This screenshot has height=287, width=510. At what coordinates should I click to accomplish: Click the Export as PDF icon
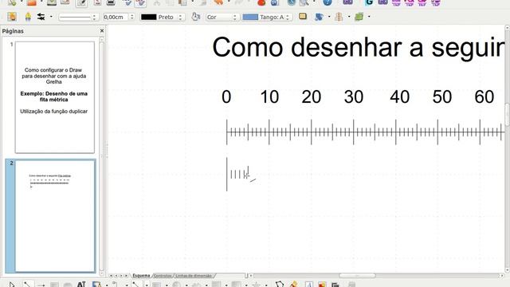(97, 2)
